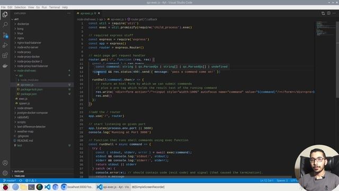Open the File menu
The image size is (339, 191).
pos(3,7)
